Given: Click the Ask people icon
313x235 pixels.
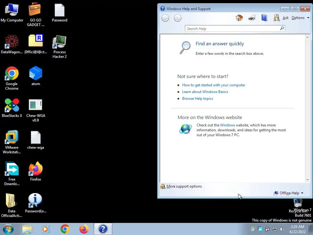Looking at the screenshot, I should coord(276,18).
